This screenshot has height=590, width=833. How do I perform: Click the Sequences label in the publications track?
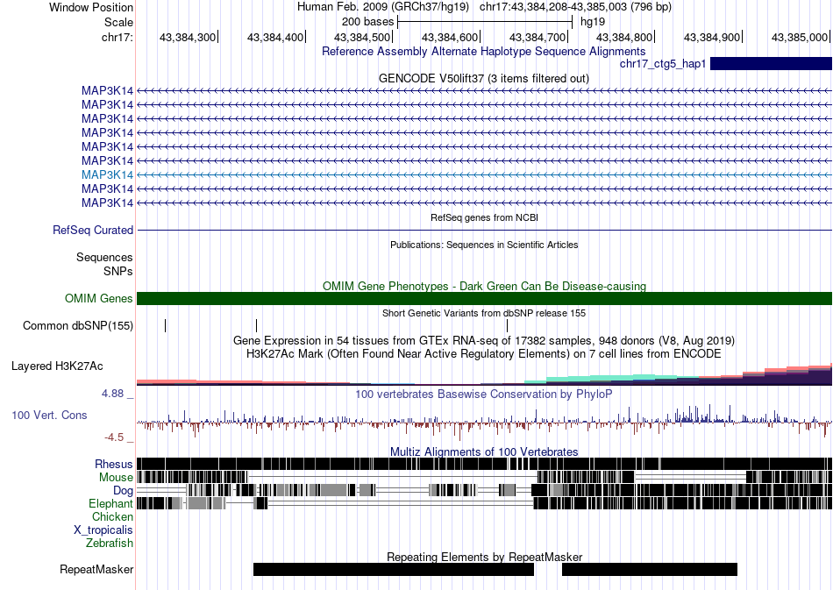click(104, 258)
